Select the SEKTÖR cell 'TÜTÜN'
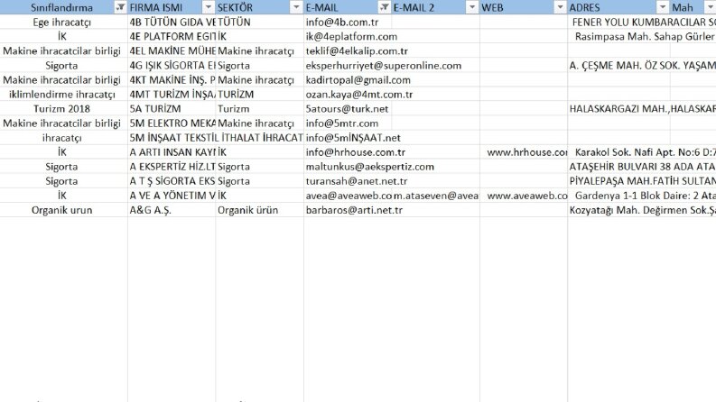The height and width of the screenshot is (402, 716). pyautogui.click(x=260, y=22)
